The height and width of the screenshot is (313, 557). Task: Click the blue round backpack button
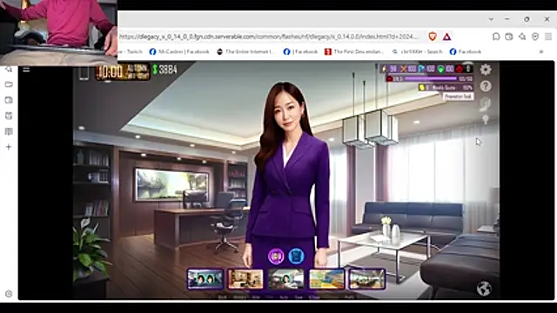point(296,256)
